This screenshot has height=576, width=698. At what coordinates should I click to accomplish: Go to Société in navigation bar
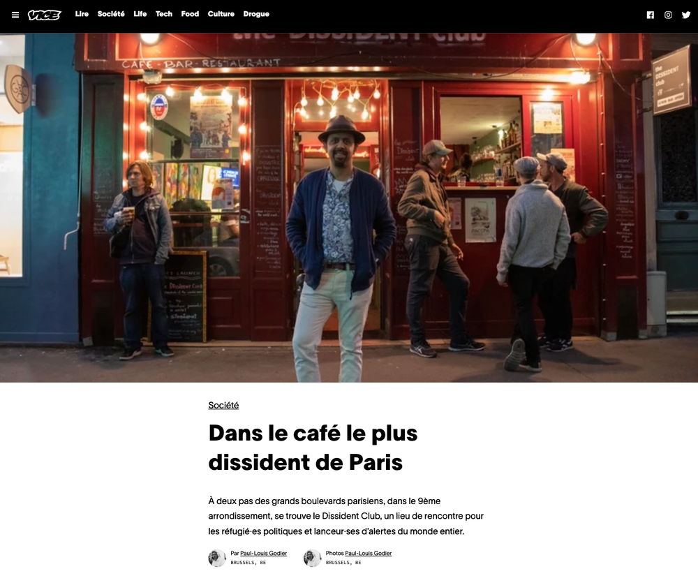click(x=111, y=14)
